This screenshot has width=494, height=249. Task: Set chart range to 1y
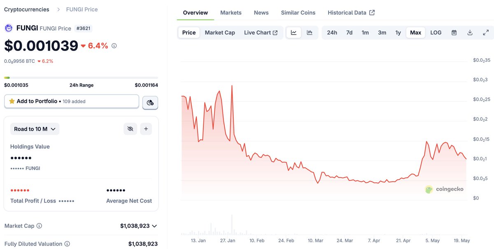(398, 32)
